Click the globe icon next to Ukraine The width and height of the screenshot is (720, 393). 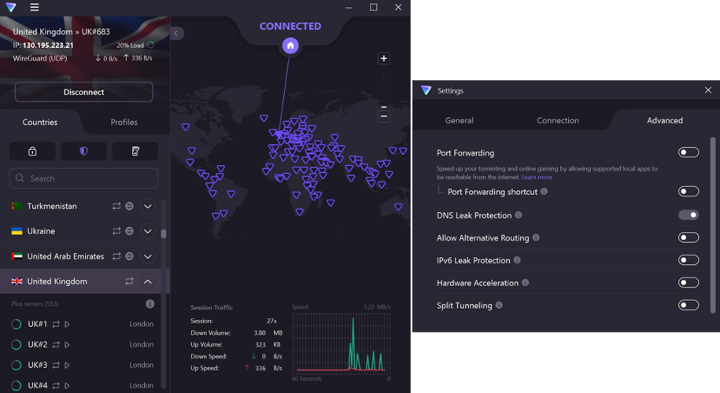[129, 231]
